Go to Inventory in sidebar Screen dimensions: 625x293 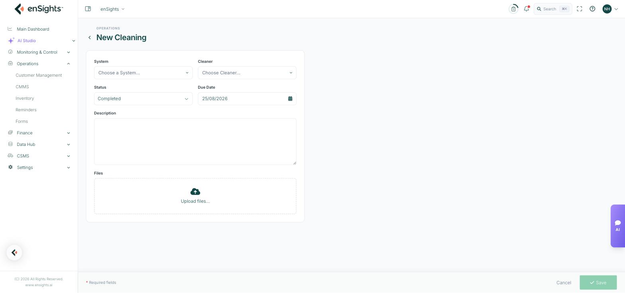[x=25, y=98]
